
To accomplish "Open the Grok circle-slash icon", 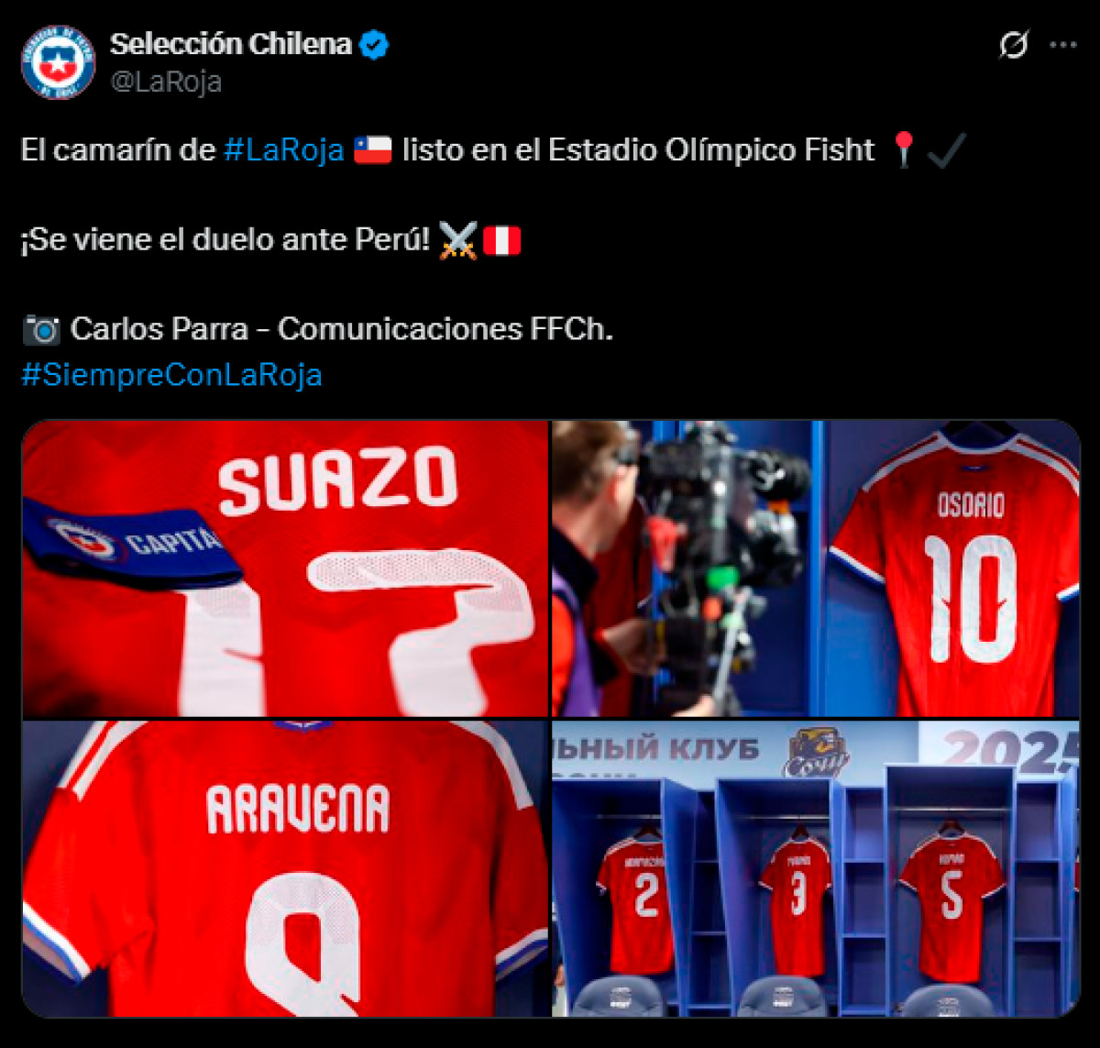I will (x=1013, y=44).
